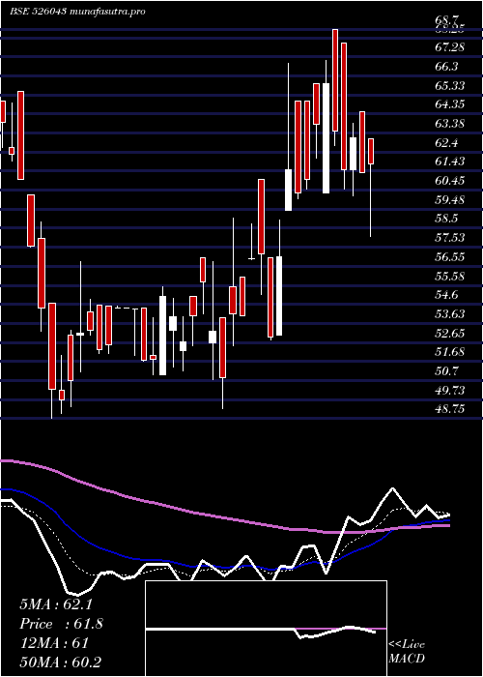Select the 65.33 price axis label
Viewport: 483px width, 677px height.
click(450, 85)
